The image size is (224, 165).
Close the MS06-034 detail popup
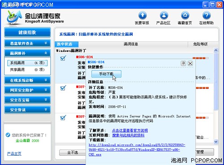click(x=190, y=63)
